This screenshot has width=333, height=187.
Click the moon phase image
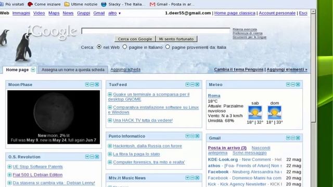point(54,117)
